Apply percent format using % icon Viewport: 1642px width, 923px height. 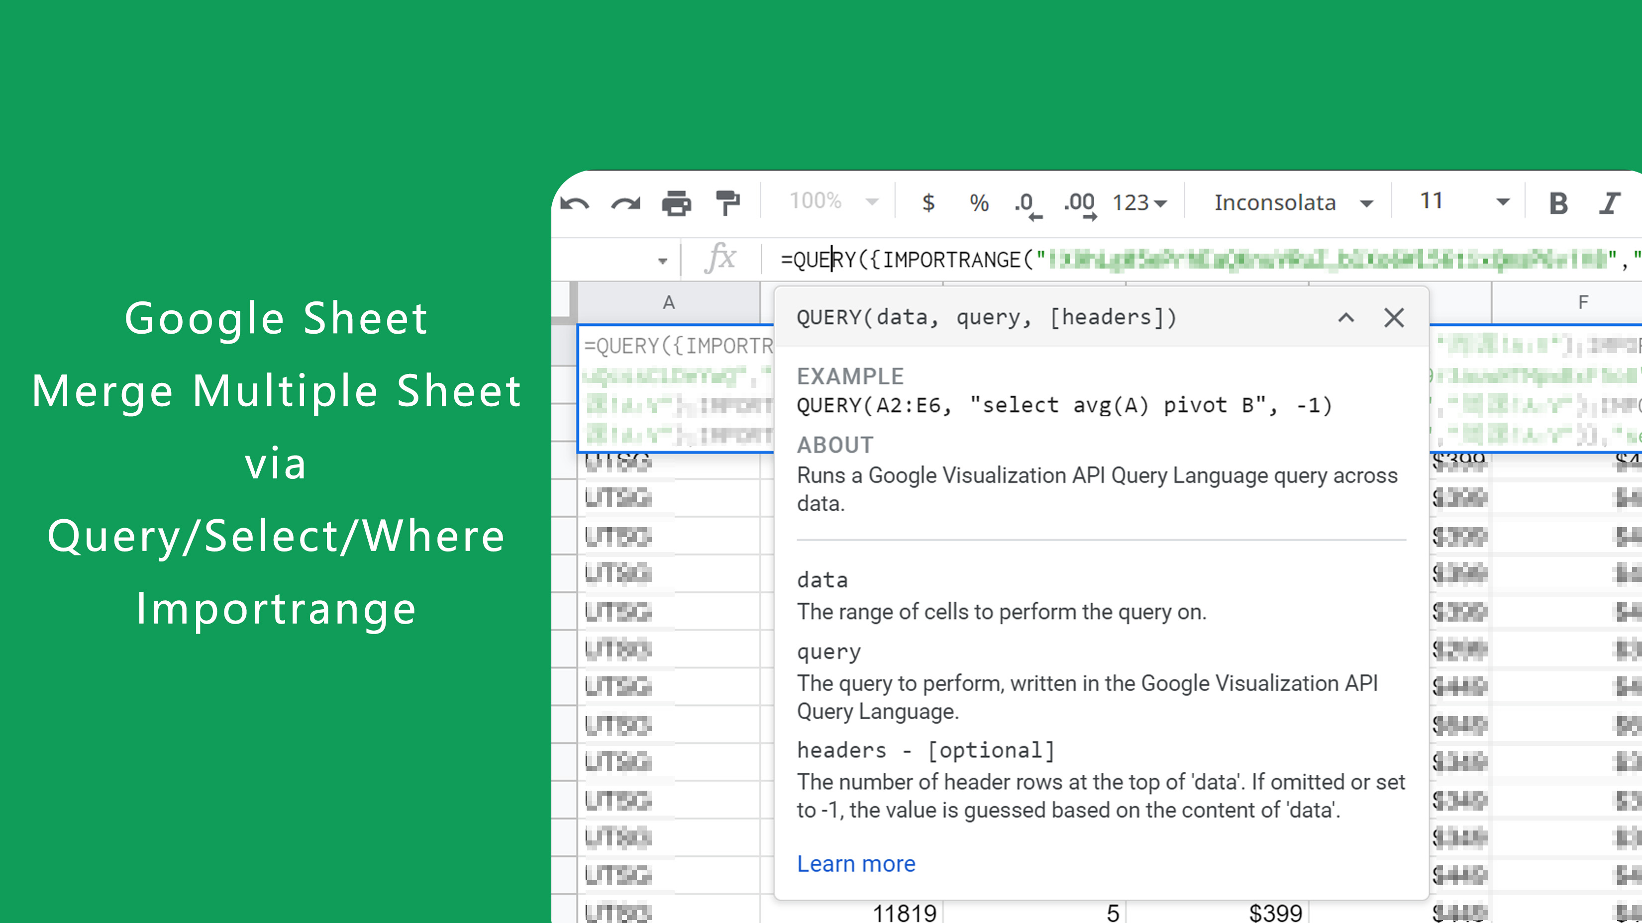tap(978, 203)
